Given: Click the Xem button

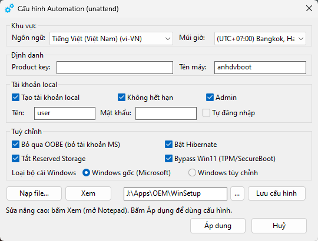Looking at the screenshot, I should 88,193.
